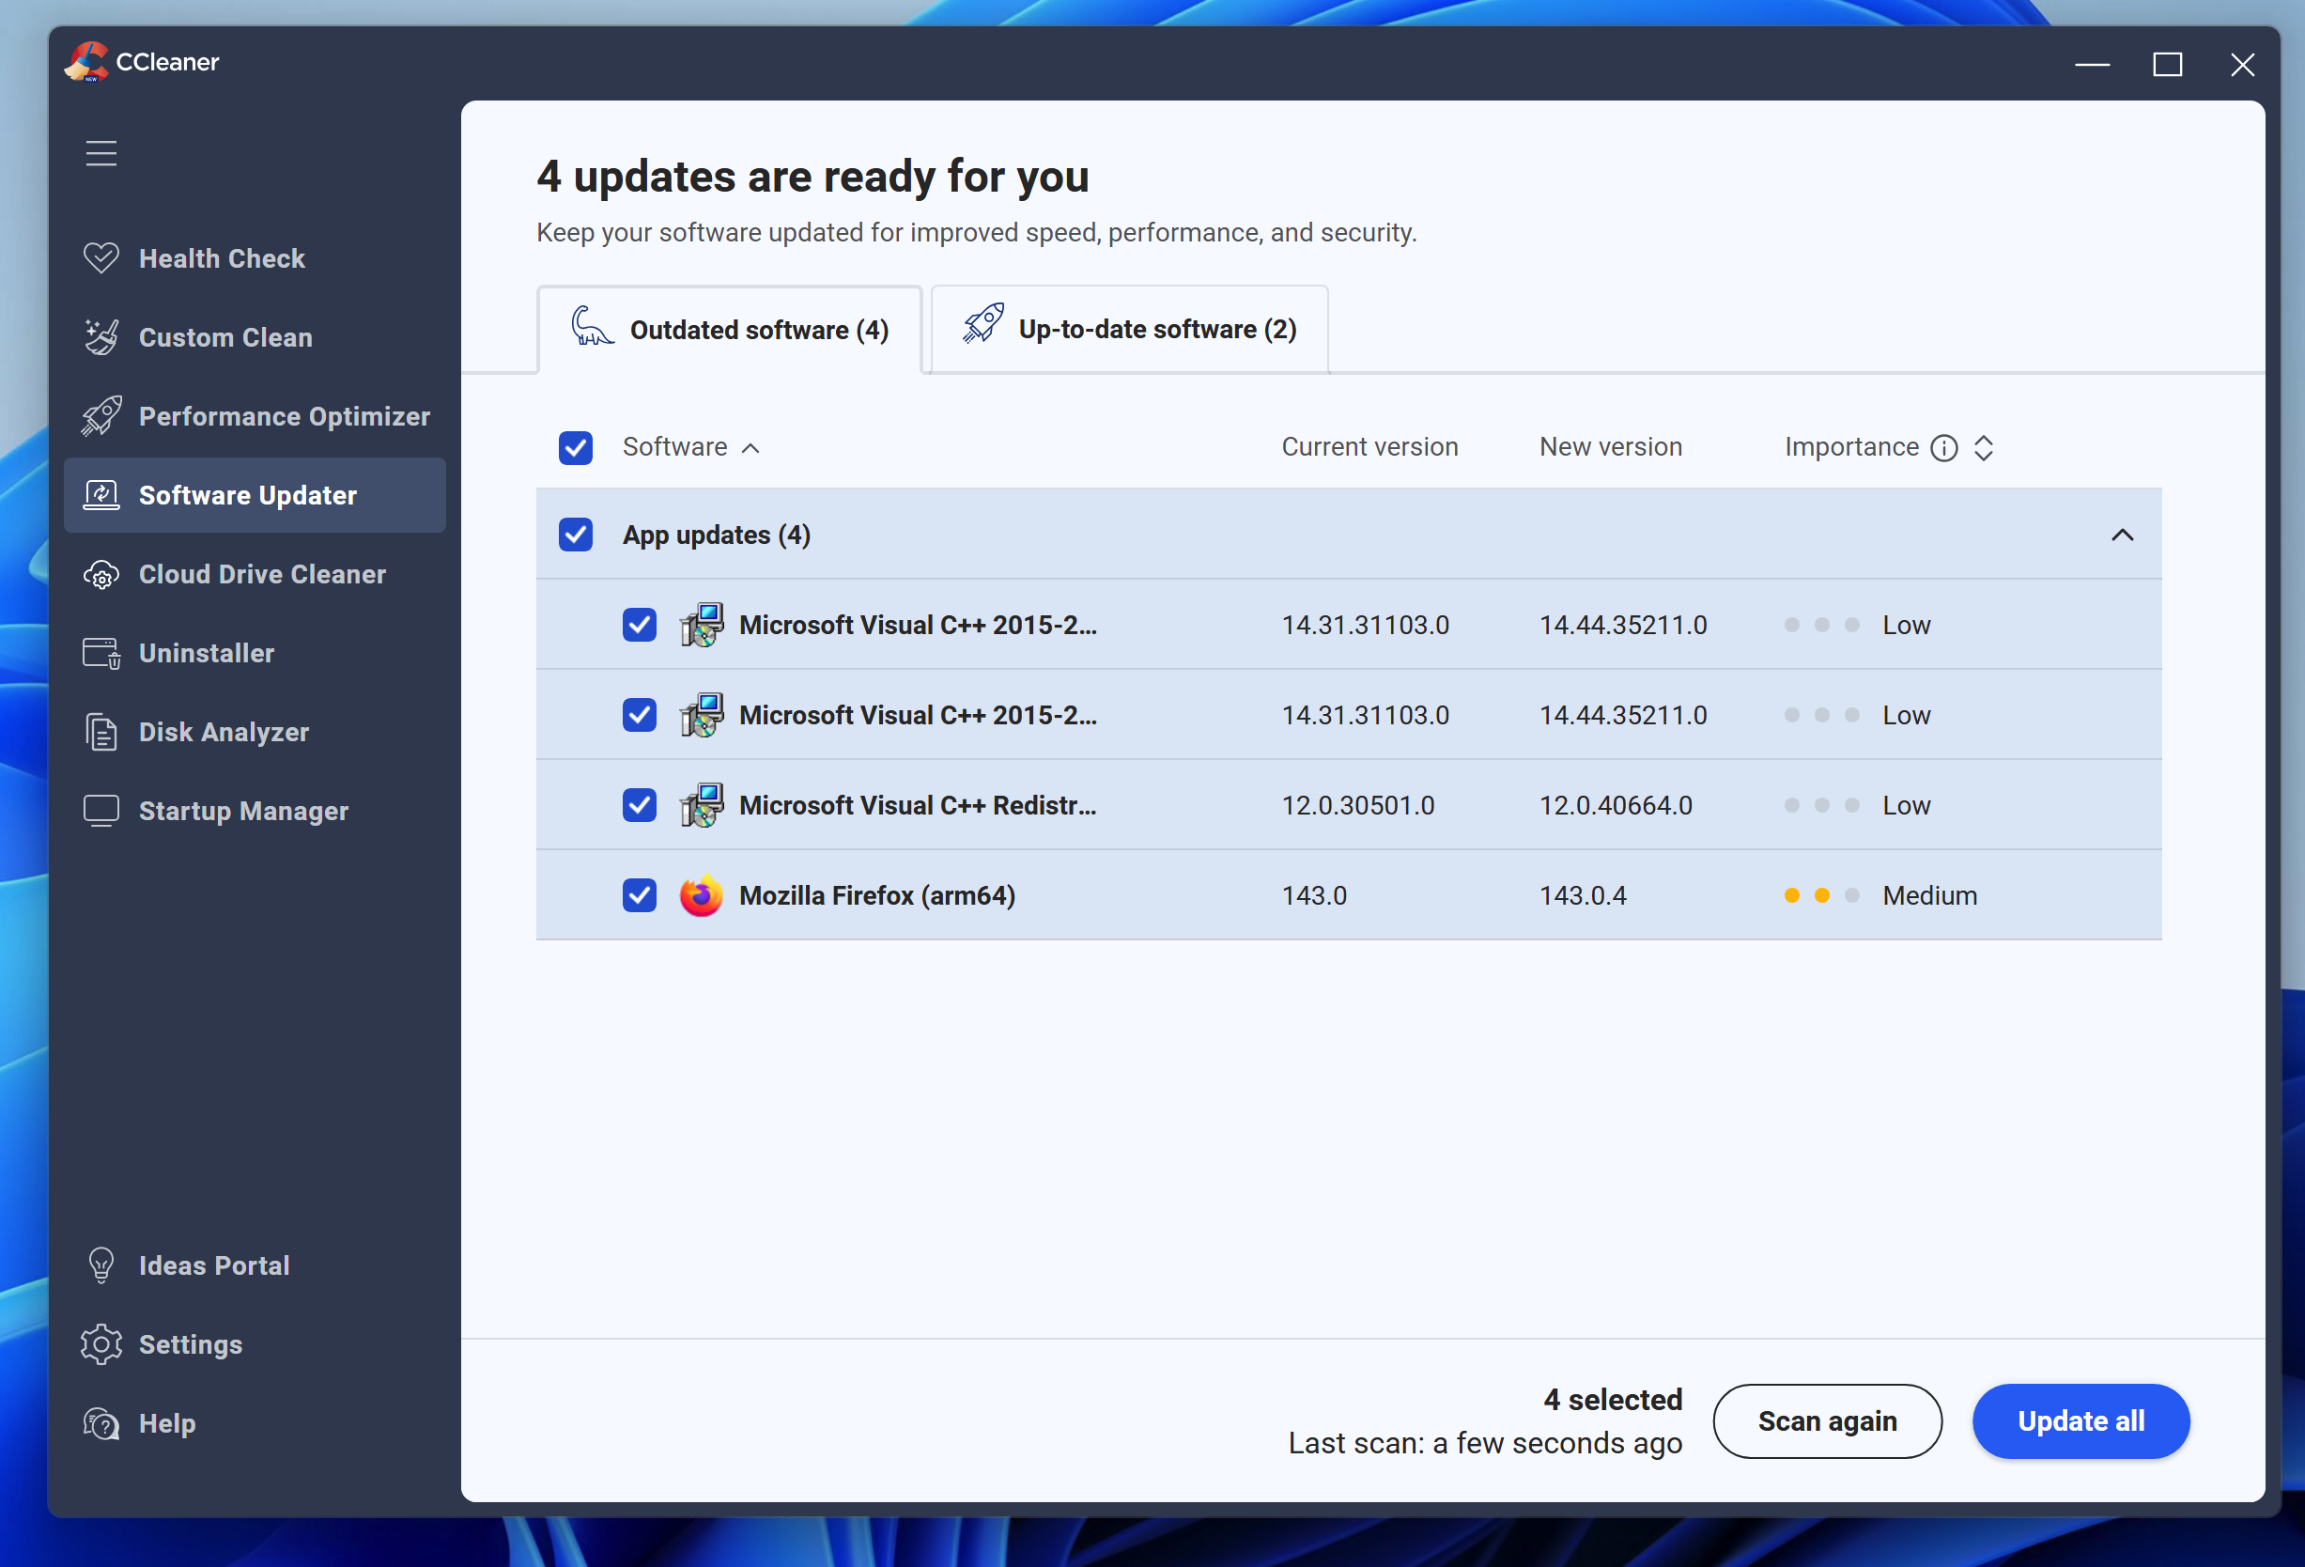Open Cloud Drive Cleaner icon
The height and width of the screenshot is (1567, 2305).
coord(101,574)
